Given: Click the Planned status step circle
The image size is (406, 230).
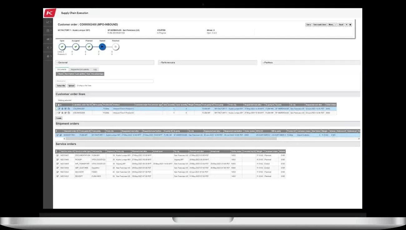Looking at the screenshot, I should pyautogui.click(x=89, y=47).
